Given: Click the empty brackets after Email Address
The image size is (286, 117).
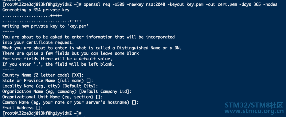Looking at the screenshot, I should 38,108.
